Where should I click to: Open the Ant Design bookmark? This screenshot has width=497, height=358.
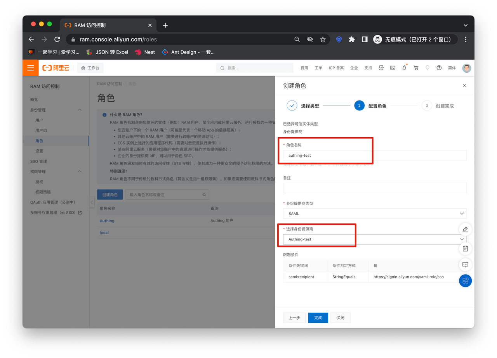[188, 52]
